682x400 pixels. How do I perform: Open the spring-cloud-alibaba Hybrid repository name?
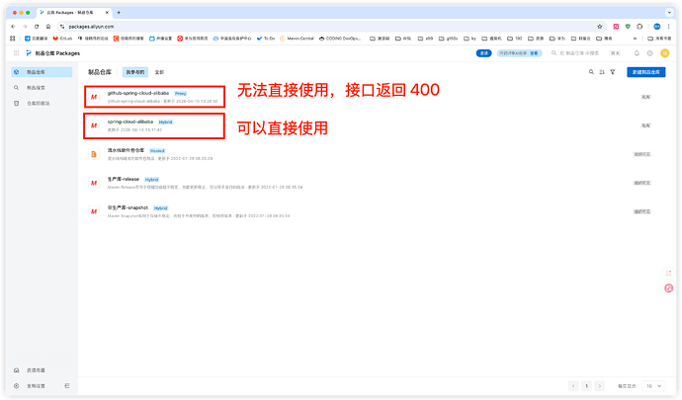coord(130,121)
